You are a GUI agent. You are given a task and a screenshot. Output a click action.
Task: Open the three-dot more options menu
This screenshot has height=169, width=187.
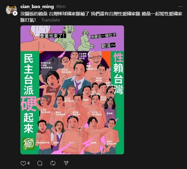(180, 7)
